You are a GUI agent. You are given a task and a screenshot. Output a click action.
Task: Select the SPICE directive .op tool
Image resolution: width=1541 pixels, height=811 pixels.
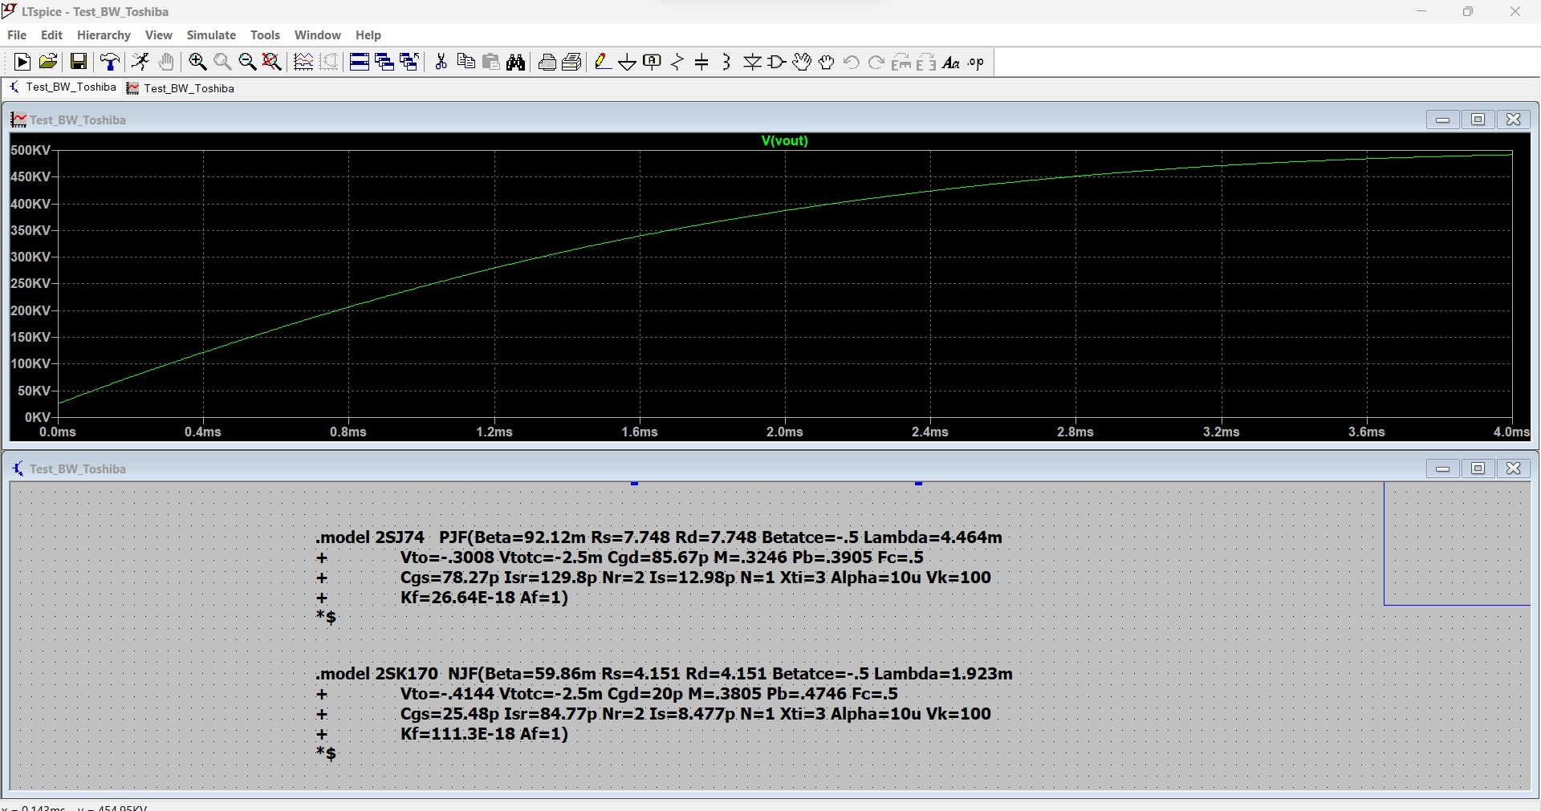point(976,63)
